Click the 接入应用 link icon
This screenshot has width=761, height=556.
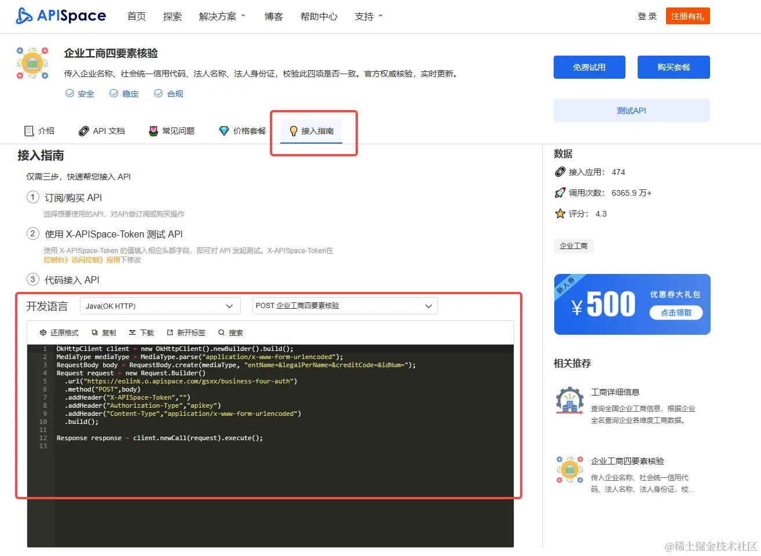(x=560, y=172)
